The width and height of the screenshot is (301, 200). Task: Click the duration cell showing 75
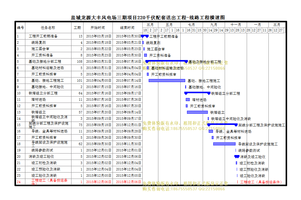coord(78,125)
